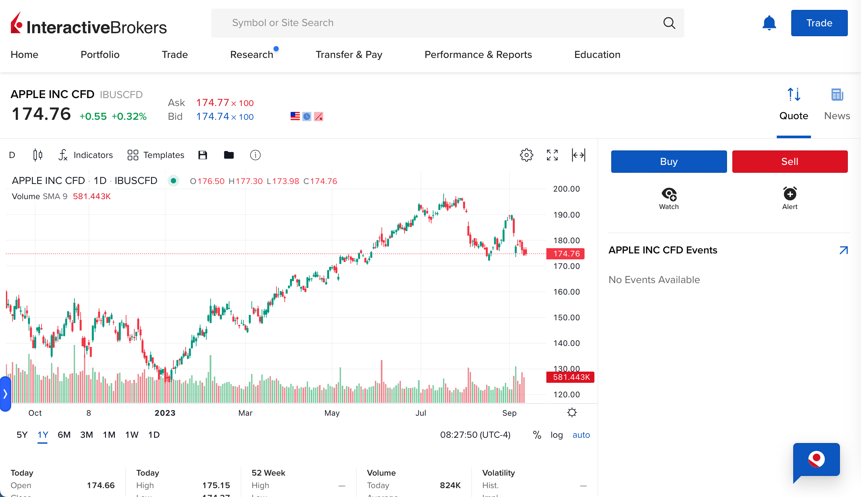Change the D chart interval

click(12, 155)
